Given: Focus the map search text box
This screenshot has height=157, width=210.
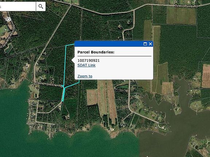Looking at the screenshot, I should pyautogui.click(x=18, y=6).
